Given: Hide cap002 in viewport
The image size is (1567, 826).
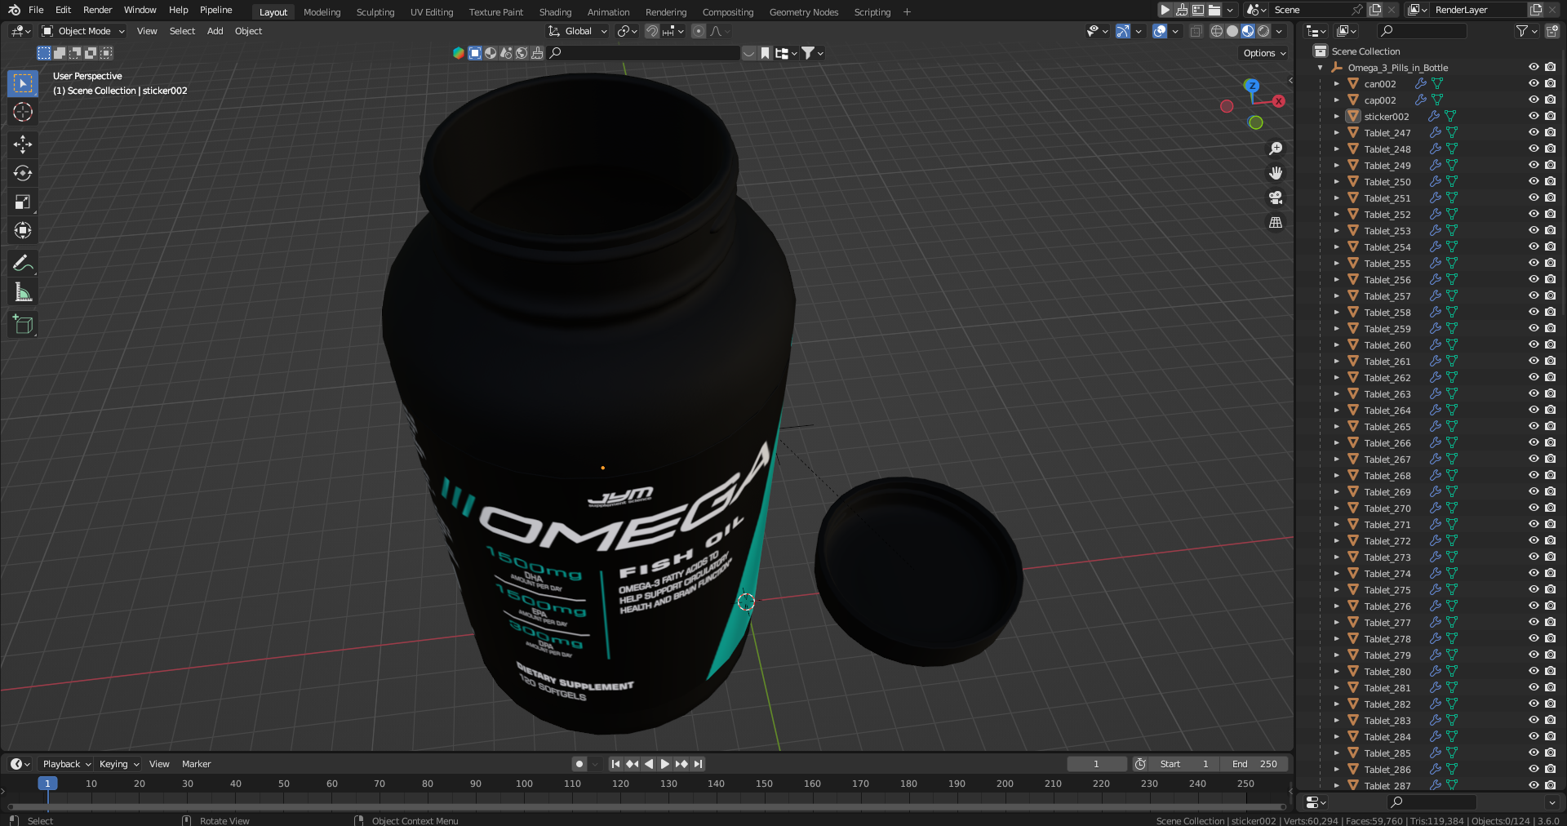Looking at the screenshot, I should pyautogui.click(x=1534, y=100).
